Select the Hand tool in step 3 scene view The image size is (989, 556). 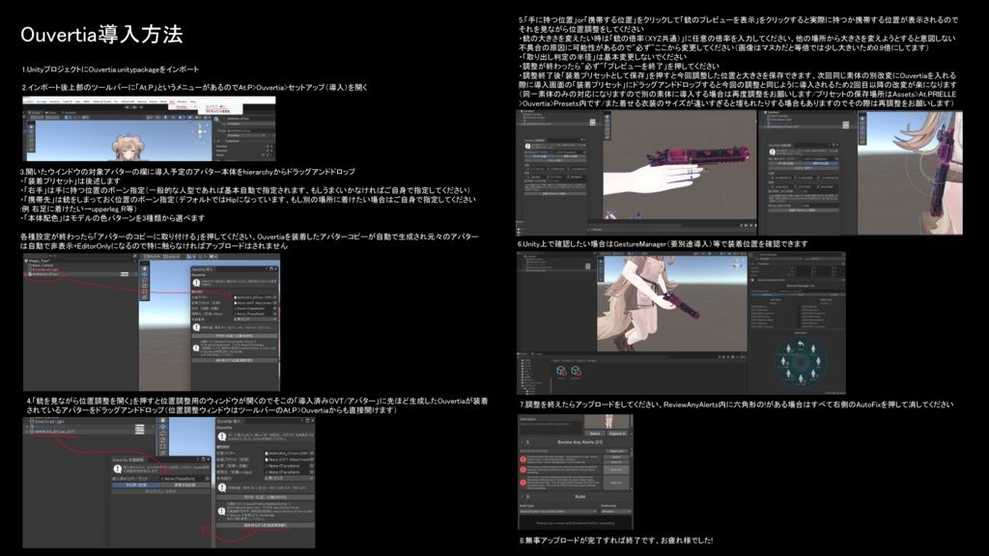[x=145, y=268]
